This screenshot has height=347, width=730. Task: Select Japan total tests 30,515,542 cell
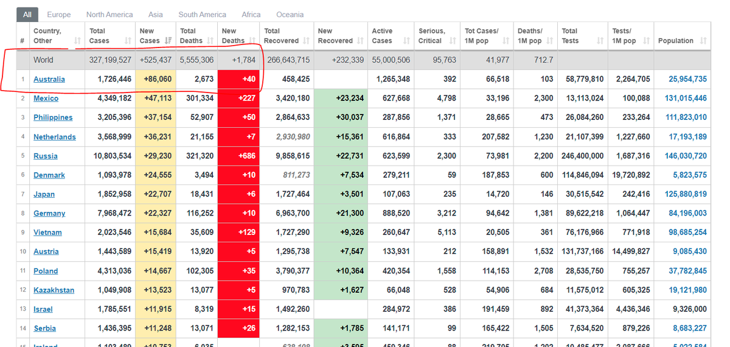583,194
